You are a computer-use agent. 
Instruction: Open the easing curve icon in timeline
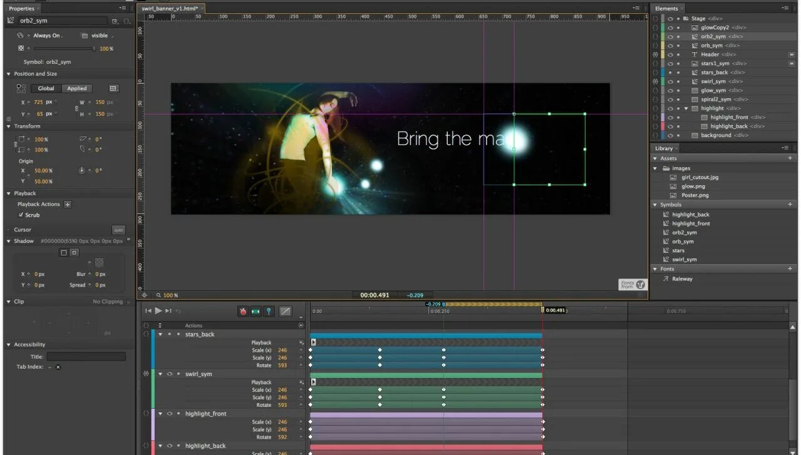285,311
